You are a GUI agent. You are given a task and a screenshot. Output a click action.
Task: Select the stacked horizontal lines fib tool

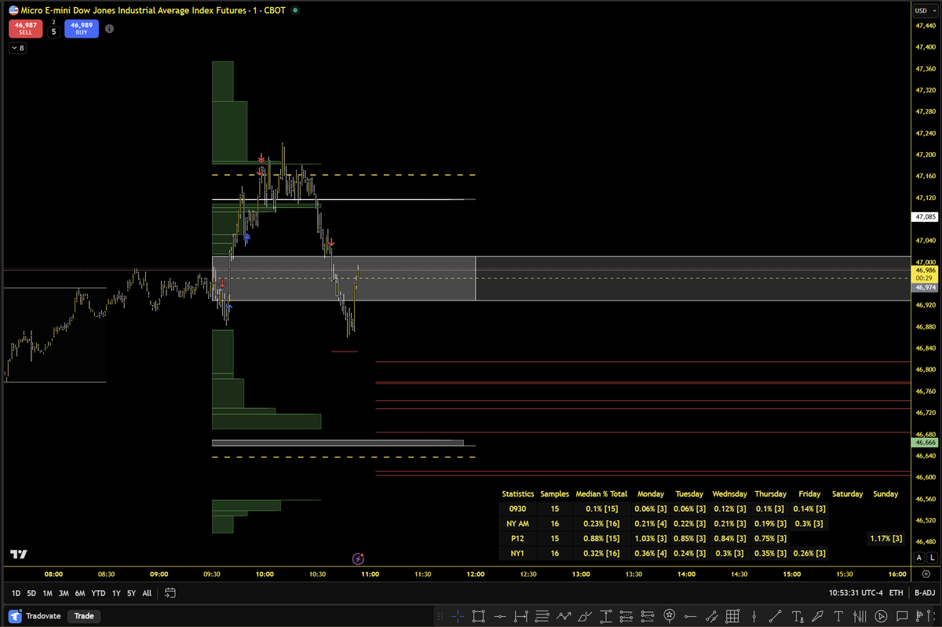click(x=542, y=616)
